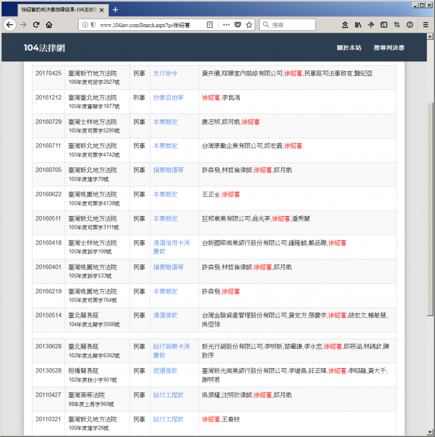This screenshot has width=435, height=437.
Task: Open 損害賠償等 link in 20160401 row
Action: 168,267
